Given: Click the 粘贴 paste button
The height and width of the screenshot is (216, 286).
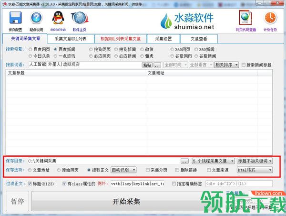Looking at the screenshot, I should tap(147, 65).
